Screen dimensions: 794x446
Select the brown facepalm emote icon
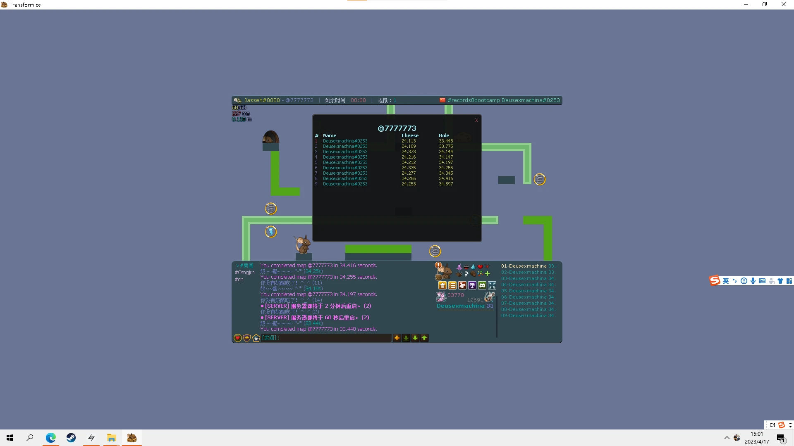[473, 273]
